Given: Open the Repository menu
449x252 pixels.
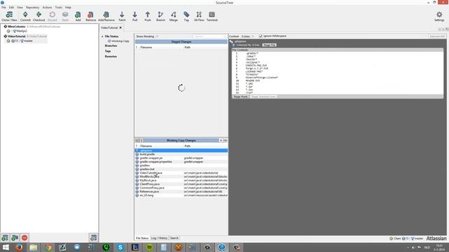Looking at the screenshot, I should (x=33, y=8).
